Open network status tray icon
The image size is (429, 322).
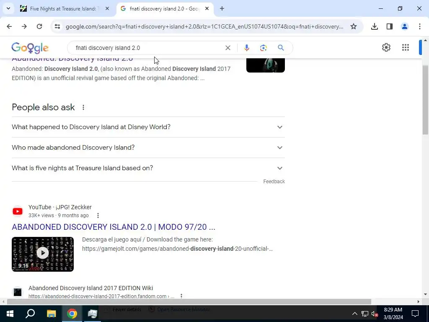[365, 314]
